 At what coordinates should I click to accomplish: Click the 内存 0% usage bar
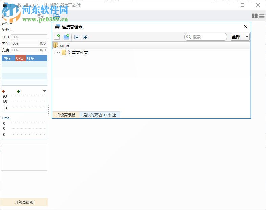point(29,43)
